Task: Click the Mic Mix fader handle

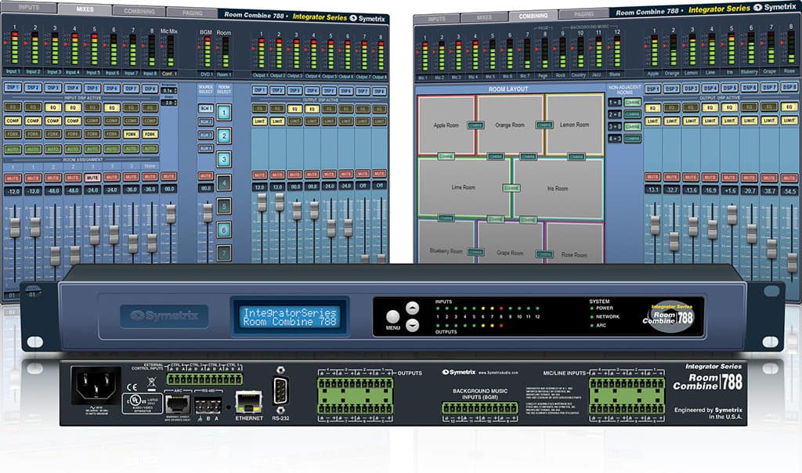Action: [170, 214]
